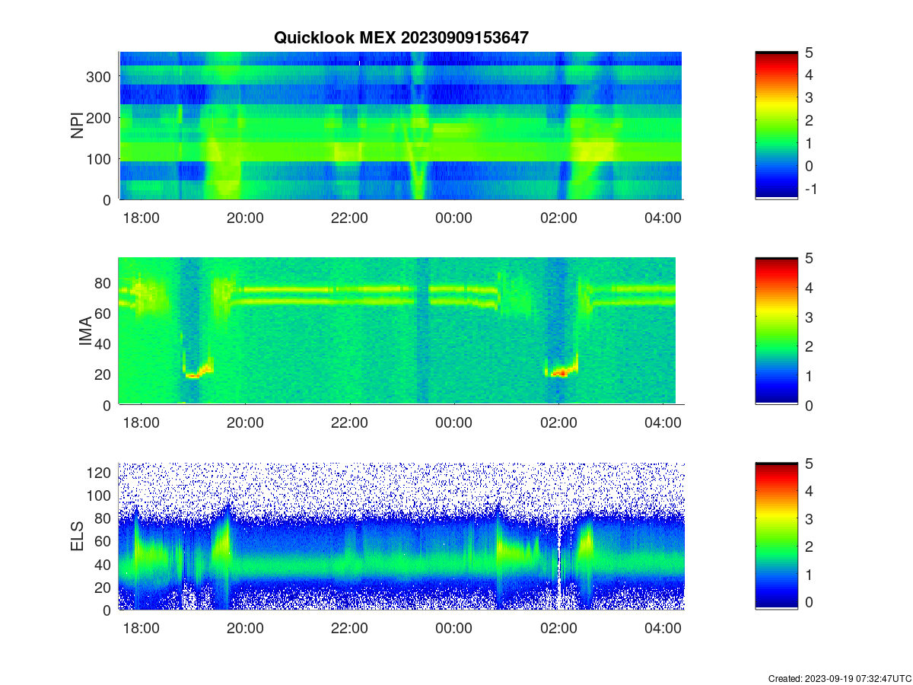913x685 pixels.
Task: Select the 04:00 tick under the NPI plot
Action: point(663,218)
